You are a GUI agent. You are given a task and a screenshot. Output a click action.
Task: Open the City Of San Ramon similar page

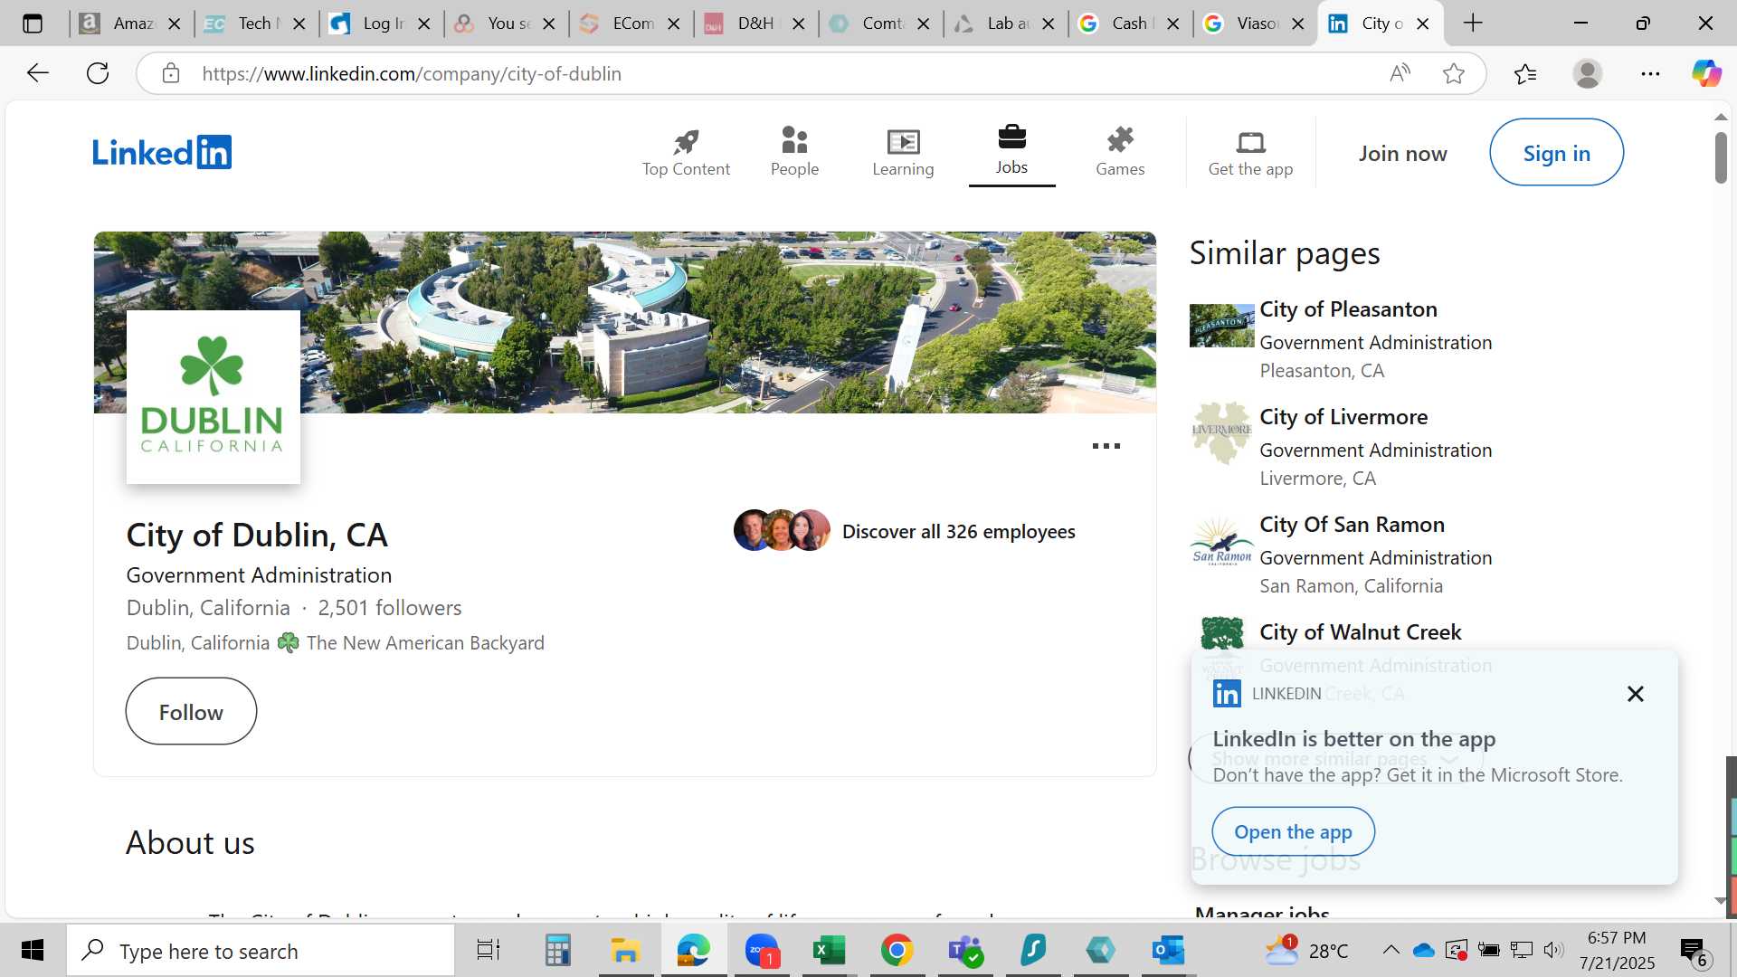click(1352, 525)
